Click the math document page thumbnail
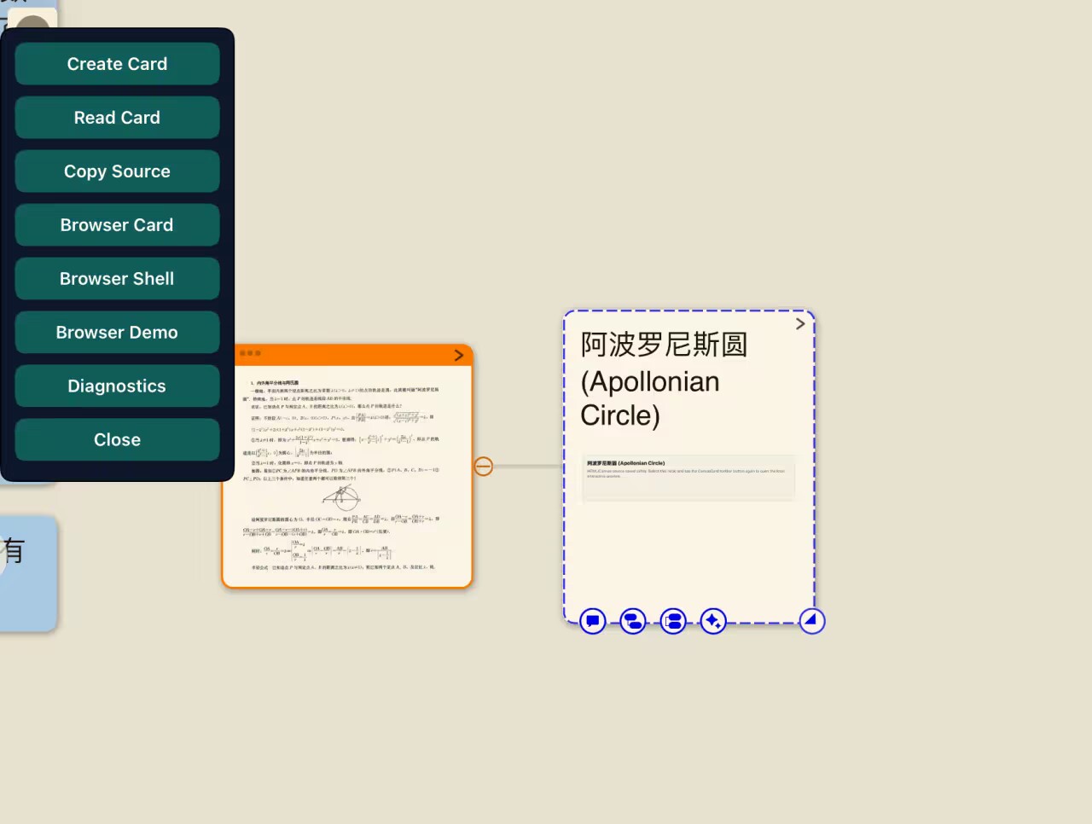 [x=346, y=475]
